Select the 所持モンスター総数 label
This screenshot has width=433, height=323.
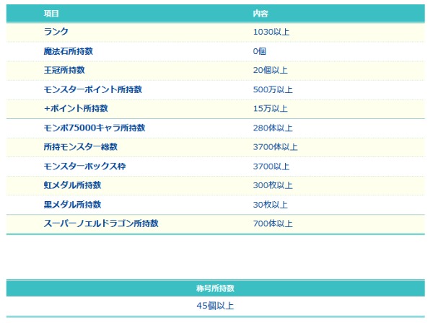coord(81,147)
